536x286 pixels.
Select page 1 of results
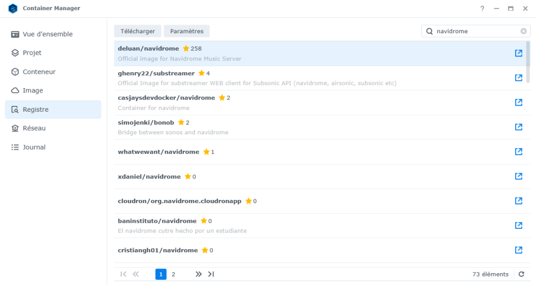tap(161, 274)
